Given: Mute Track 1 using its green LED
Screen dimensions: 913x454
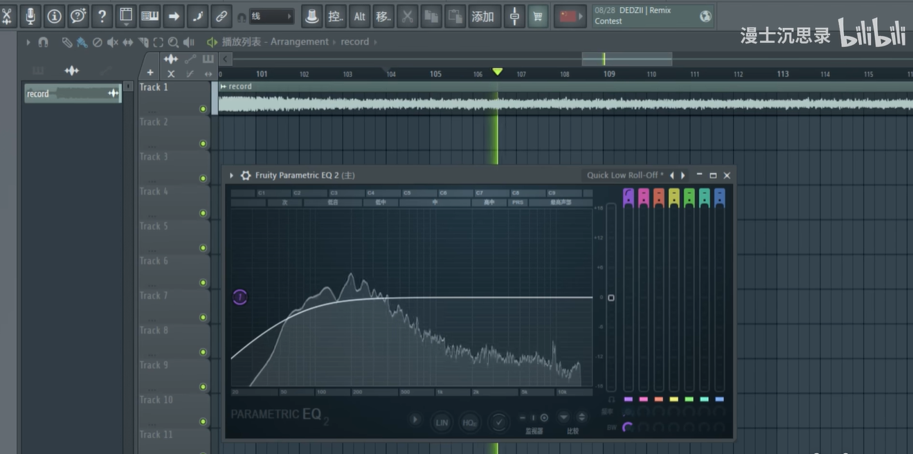Looking at the screenshot, I should (203, 109).
